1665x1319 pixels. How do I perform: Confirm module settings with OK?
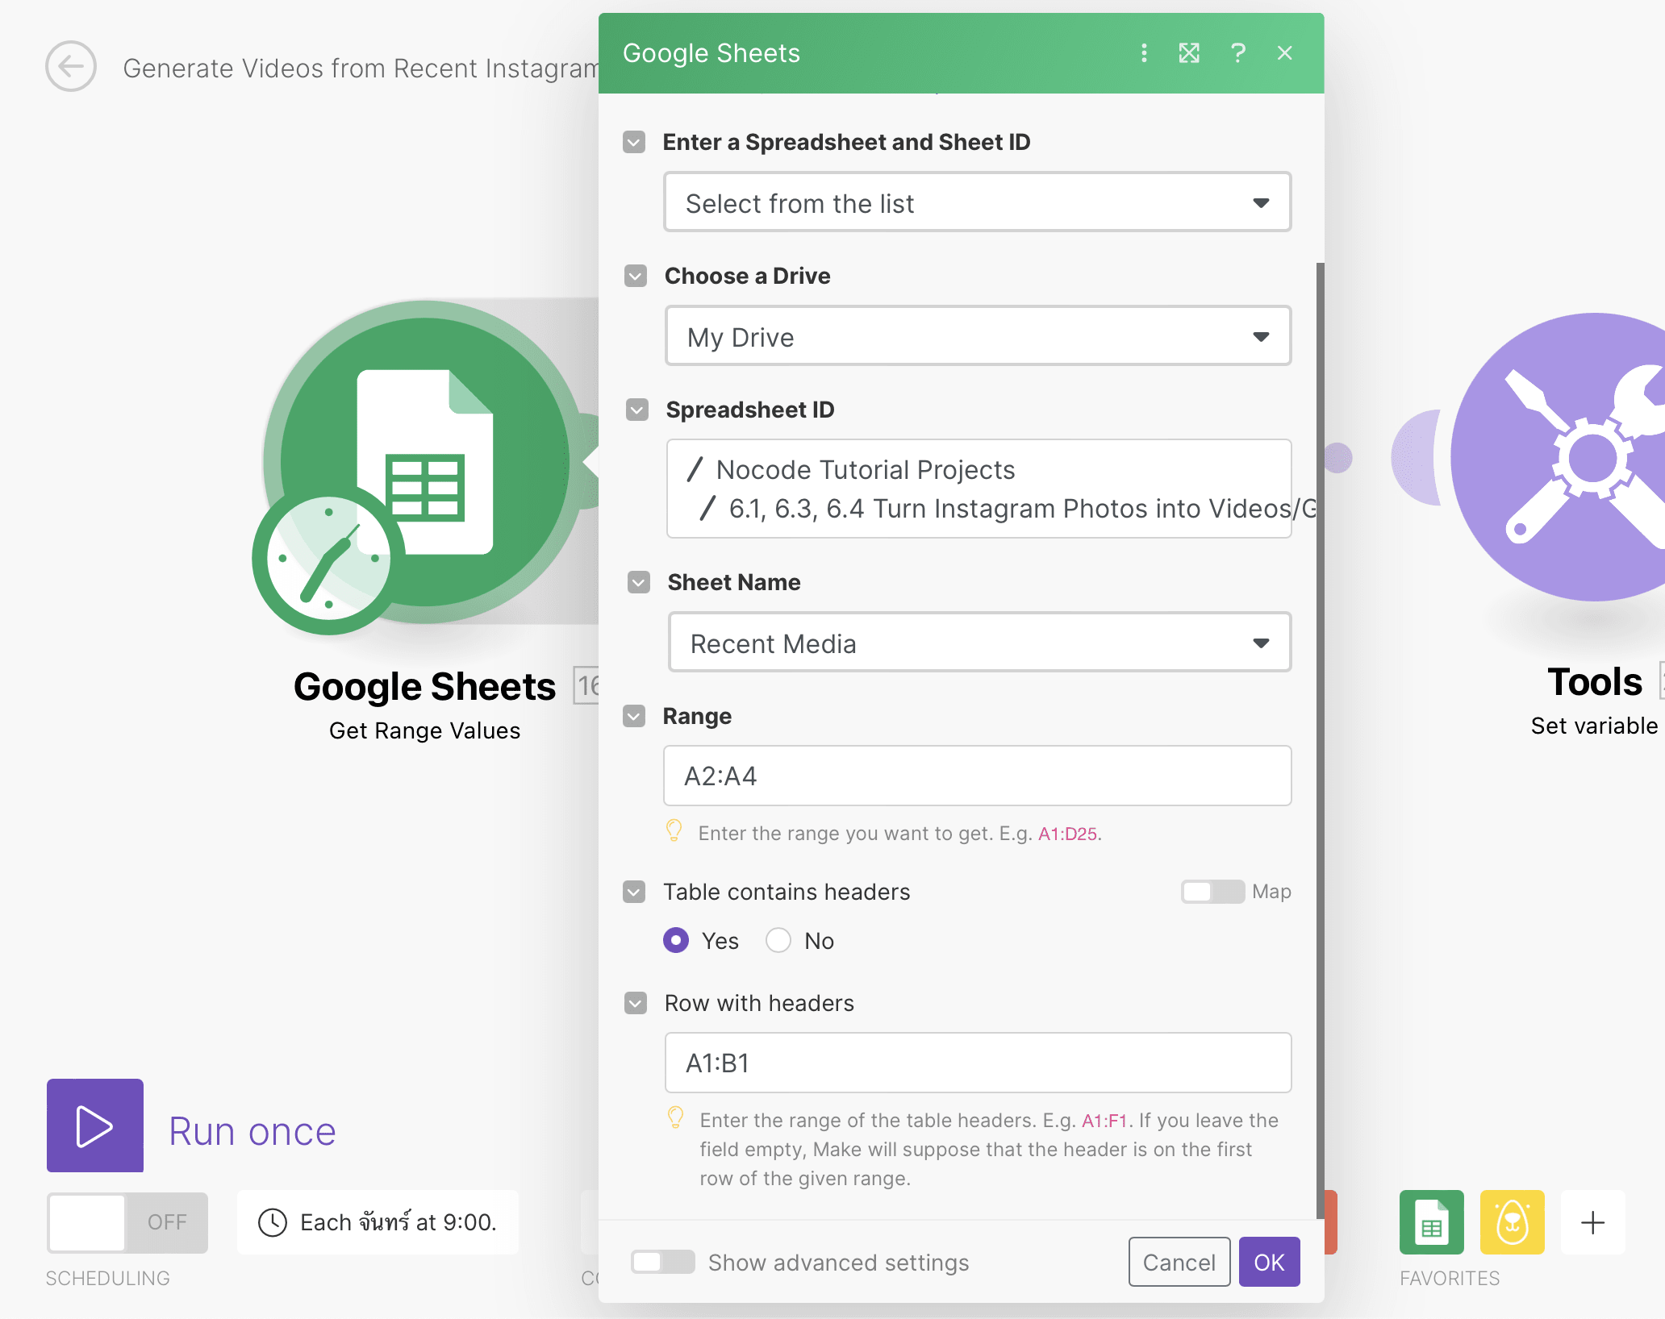point(1268,1262)
